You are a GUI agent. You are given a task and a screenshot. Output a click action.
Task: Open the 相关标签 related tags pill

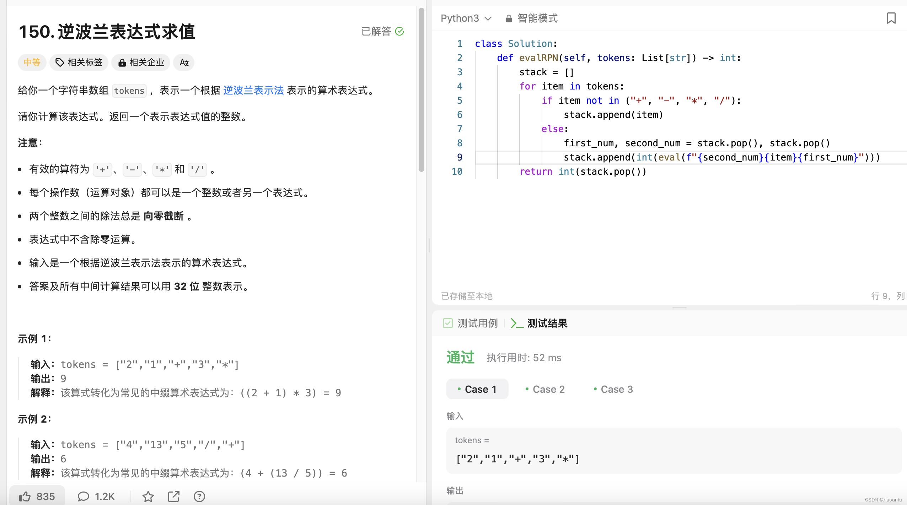coord(79,63)
